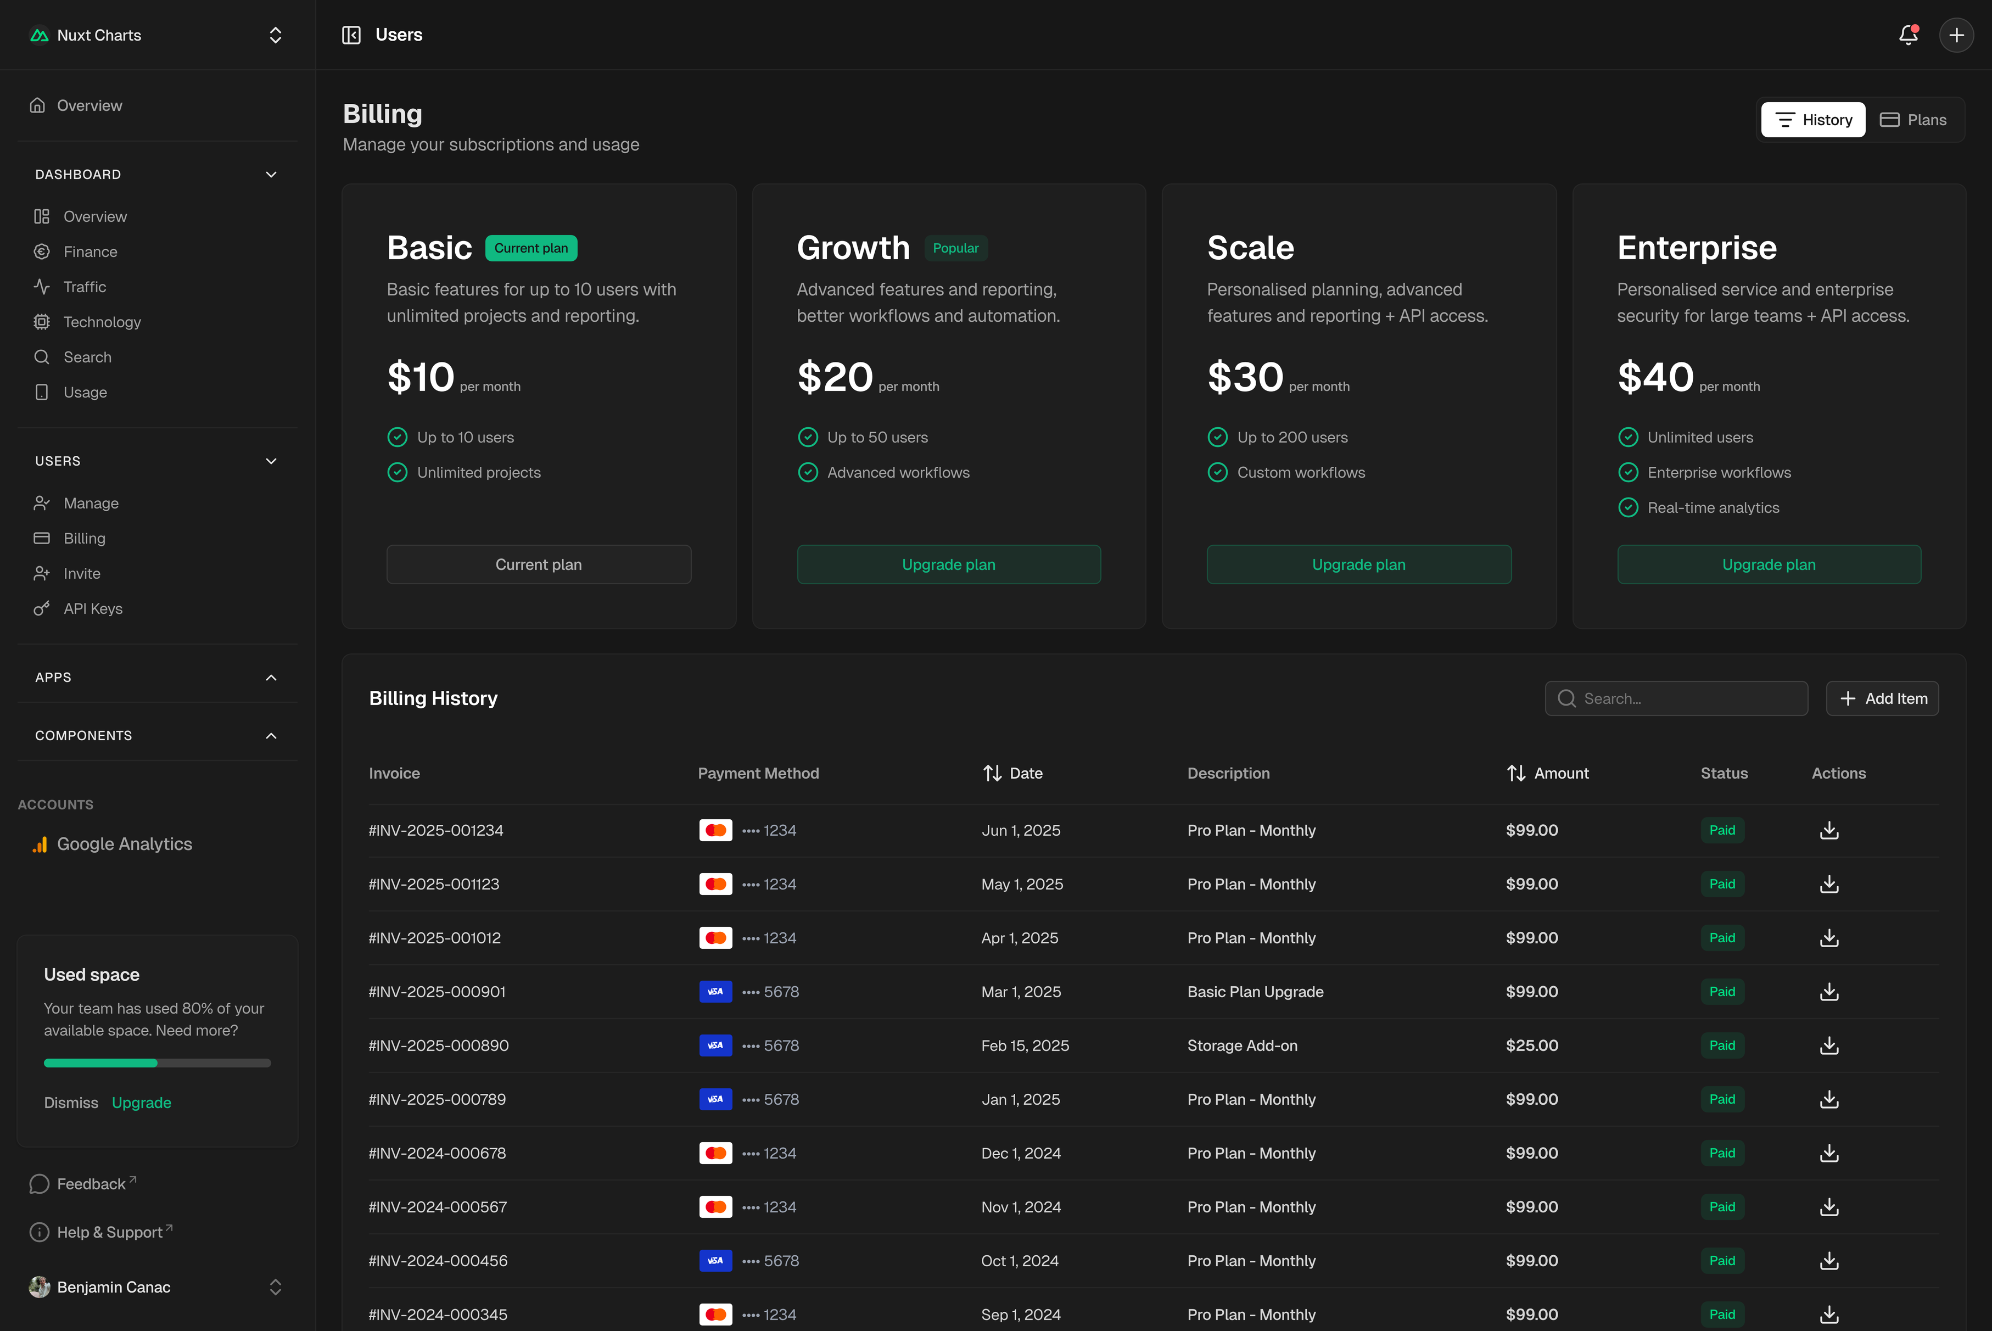
Task: Click Upgrade plan for Growth
Action: (x=948, y=564)
